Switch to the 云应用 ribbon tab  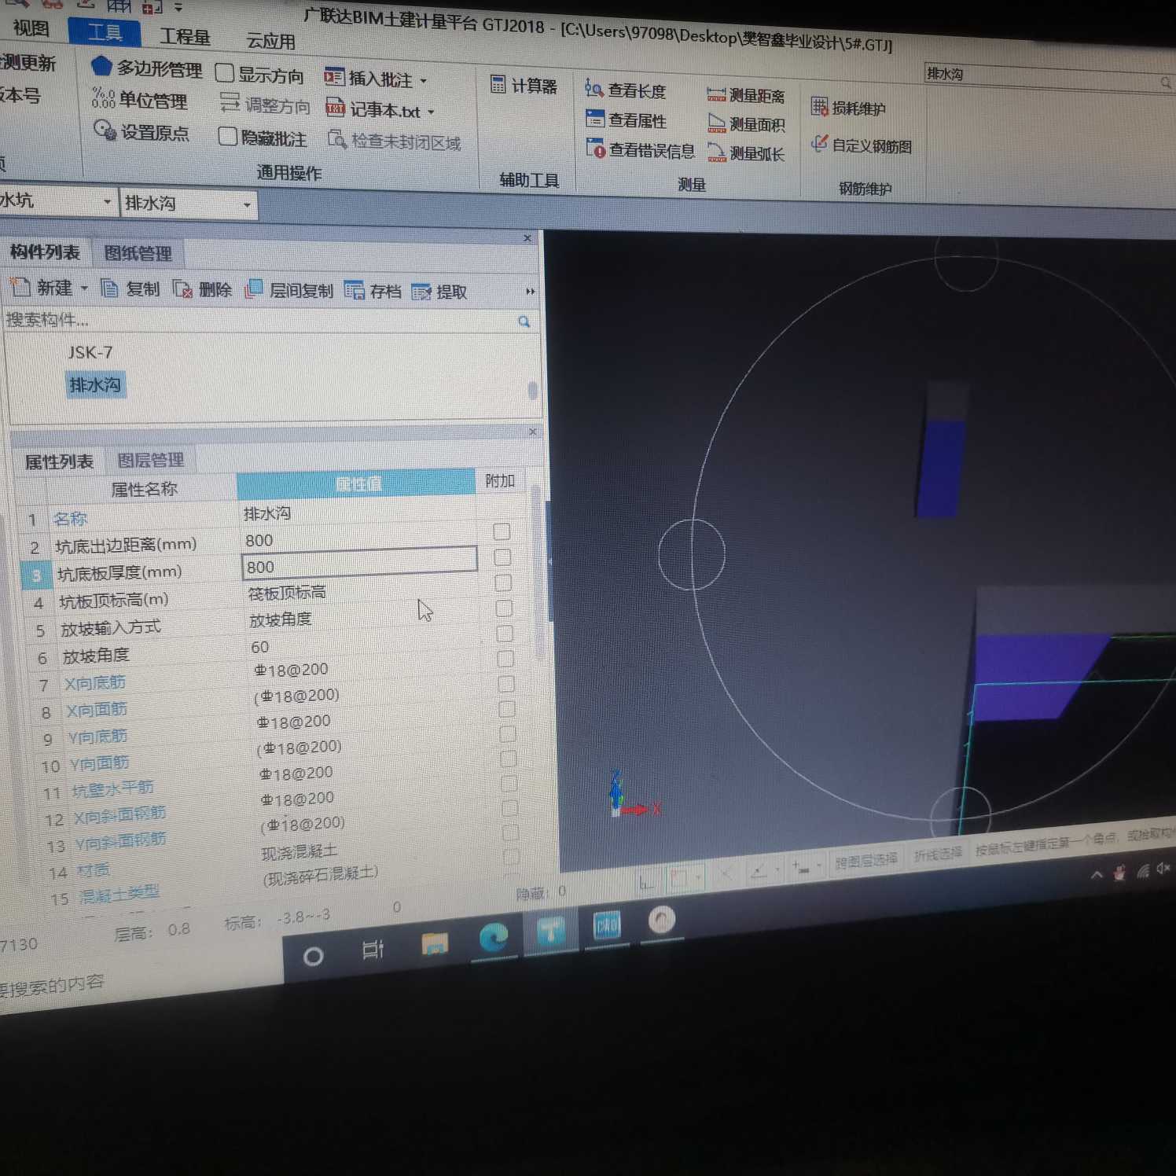(271, 40)
